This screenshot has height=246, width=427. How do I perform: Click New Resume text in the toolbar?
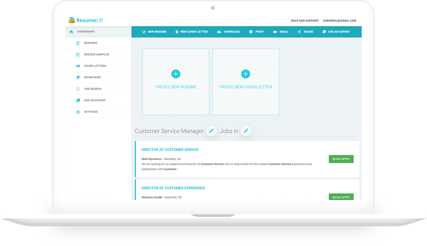(x=157, y=32)
